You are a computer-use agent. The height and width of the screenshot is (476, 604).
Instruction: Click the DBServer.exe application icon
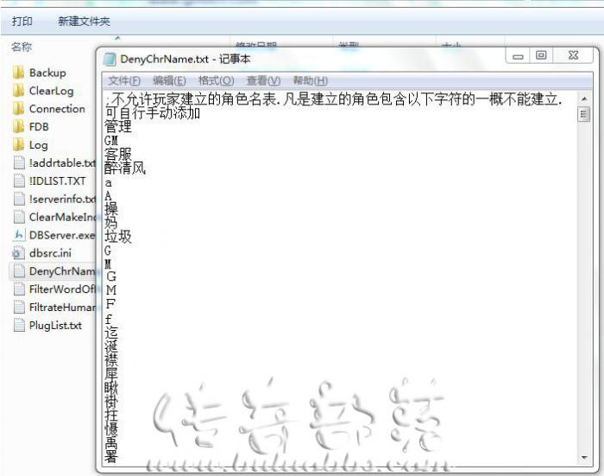click(18, 235)
